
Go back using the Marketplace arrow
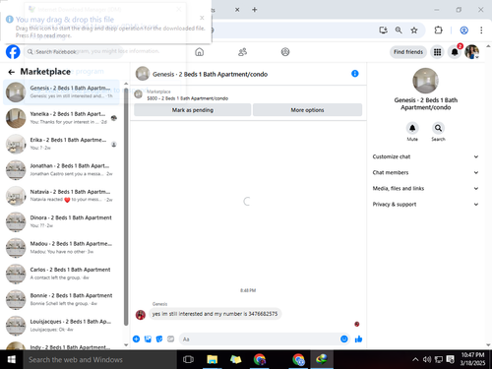tap(12, 72)
